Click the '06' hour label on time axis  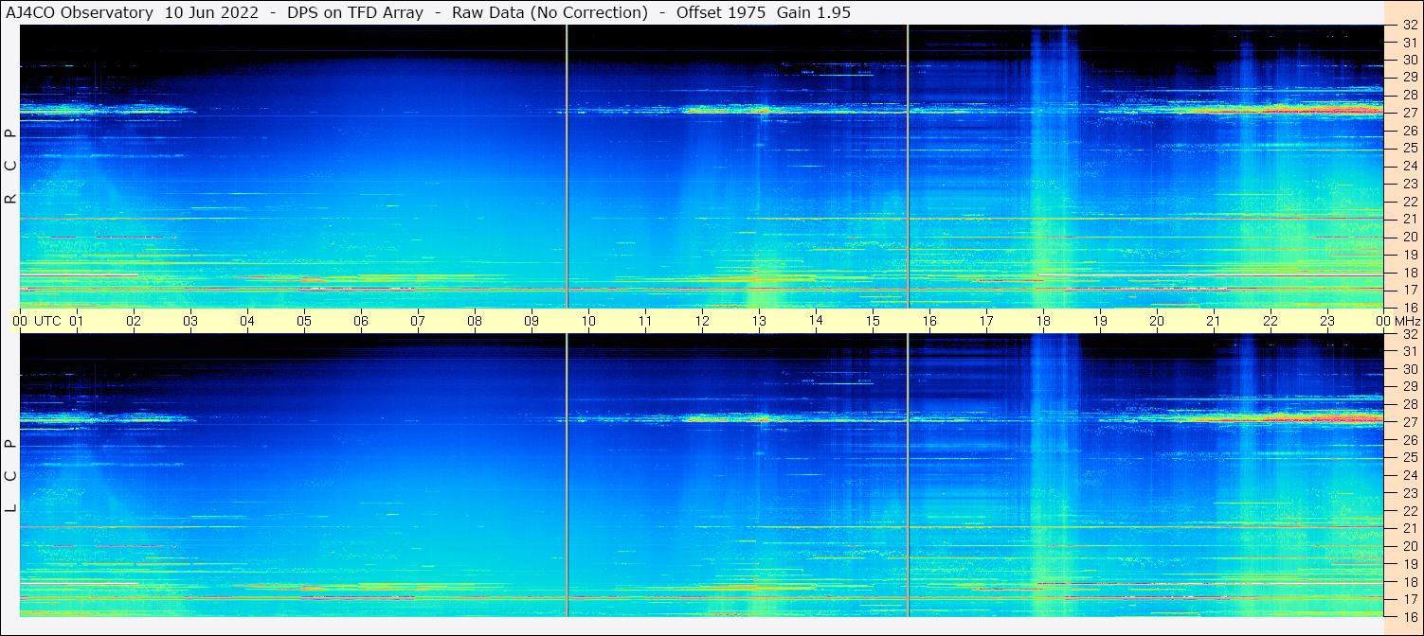coord(361,321)
